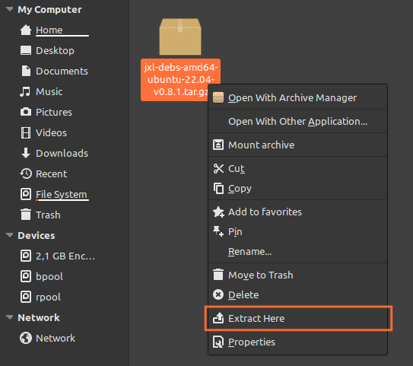413x366 pixels.
Task: Open Properties from the context menu
Action: 298,342
